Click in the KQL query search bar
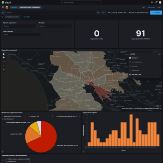This screenshot has width=163, height=163. point(51,13)
